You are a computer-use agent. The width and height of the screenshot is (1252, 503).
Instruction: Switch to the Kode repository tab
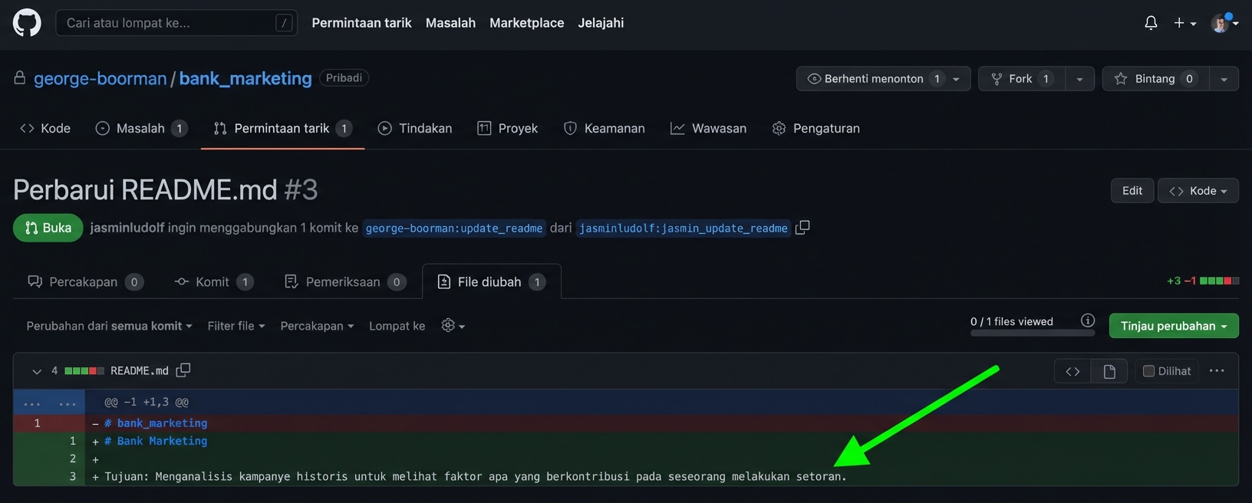coord(45,128)
